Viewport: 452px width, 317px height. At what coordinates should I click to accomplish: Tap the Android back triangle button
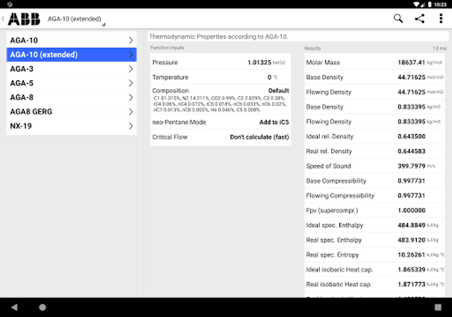click(14, 307)
